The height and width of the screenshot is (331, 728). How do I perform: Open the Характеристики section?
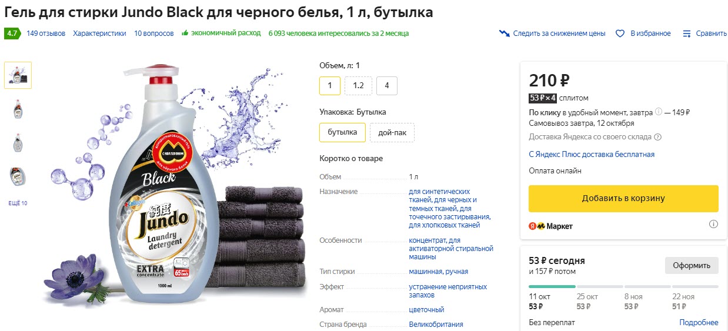click(x=99, y=34)
